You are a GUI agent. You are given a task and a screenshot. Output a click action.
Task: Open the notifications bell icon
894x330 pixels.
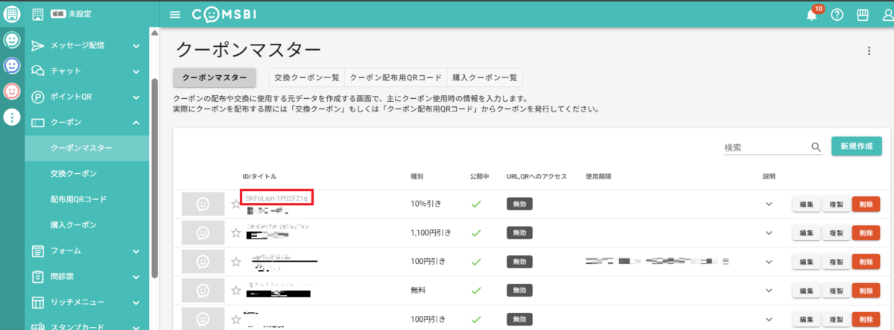(x=812, y=15)
